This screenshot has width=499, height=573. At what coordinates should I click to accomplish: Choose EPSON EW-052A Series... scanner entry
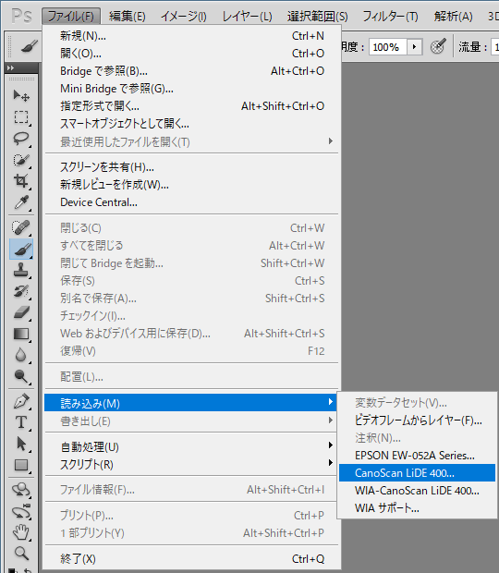[x=417, y=456]
